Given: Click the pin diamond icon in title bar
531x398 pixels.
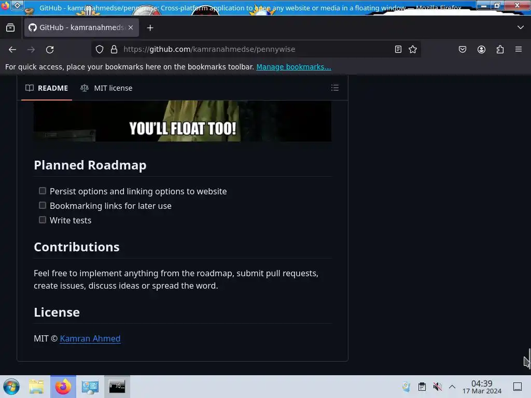Looking at the screenshot, I should point(17,5).
